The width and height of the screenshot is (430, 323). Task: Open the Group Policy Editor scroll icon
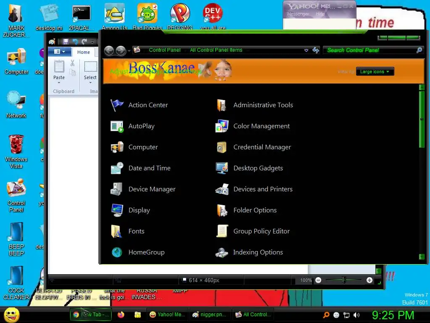pos(222,231)
